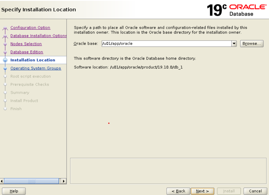The width and height of the screenshot is (269, 195).
Task: Go Back to the previous step
Action: coord(178,191)
